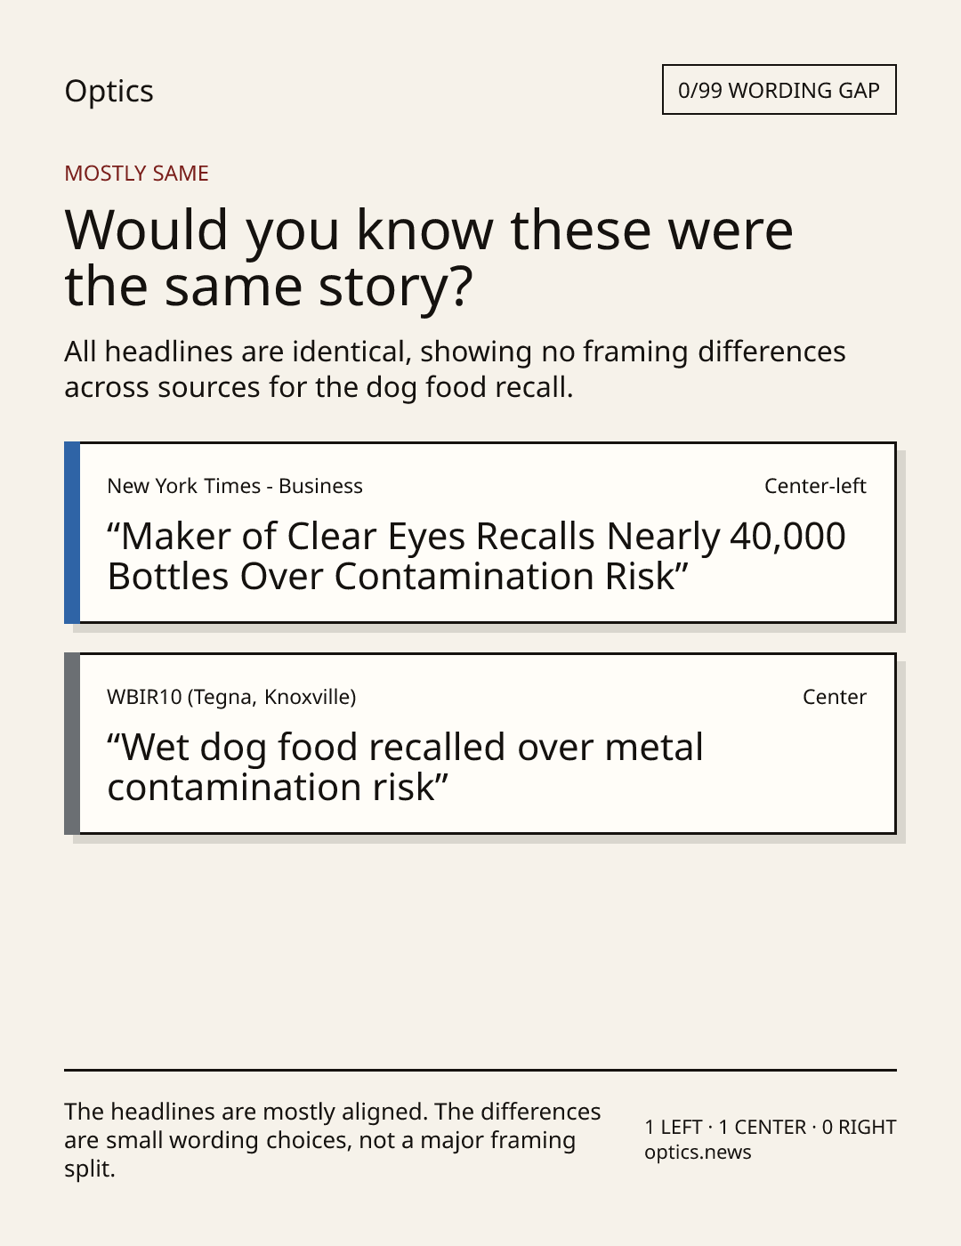Screen dimensions: 961x1246
Task: Click the 1 LEFT · 1 CENTER · 0 RIGHT tally
Action: [x=771, y=1127]
